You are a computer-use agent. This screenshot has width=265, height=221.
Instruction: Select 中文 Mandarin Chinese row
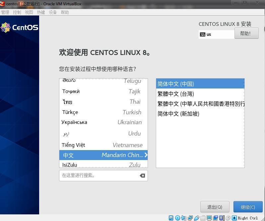point(103,155)
